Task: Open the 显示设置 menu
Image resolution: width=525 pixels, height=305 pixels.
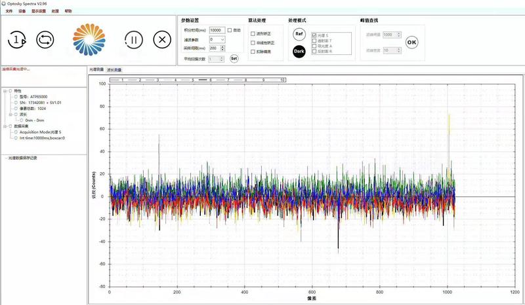Action: coord(39,11)
